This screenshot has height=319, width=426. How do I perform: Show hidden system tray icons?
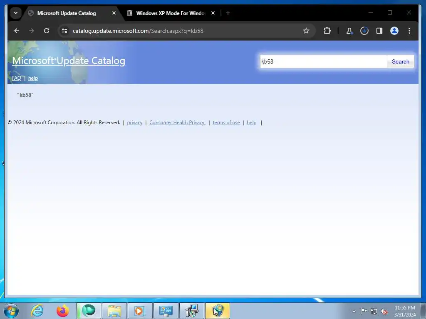pyautogui.click(x=354, y=311)
